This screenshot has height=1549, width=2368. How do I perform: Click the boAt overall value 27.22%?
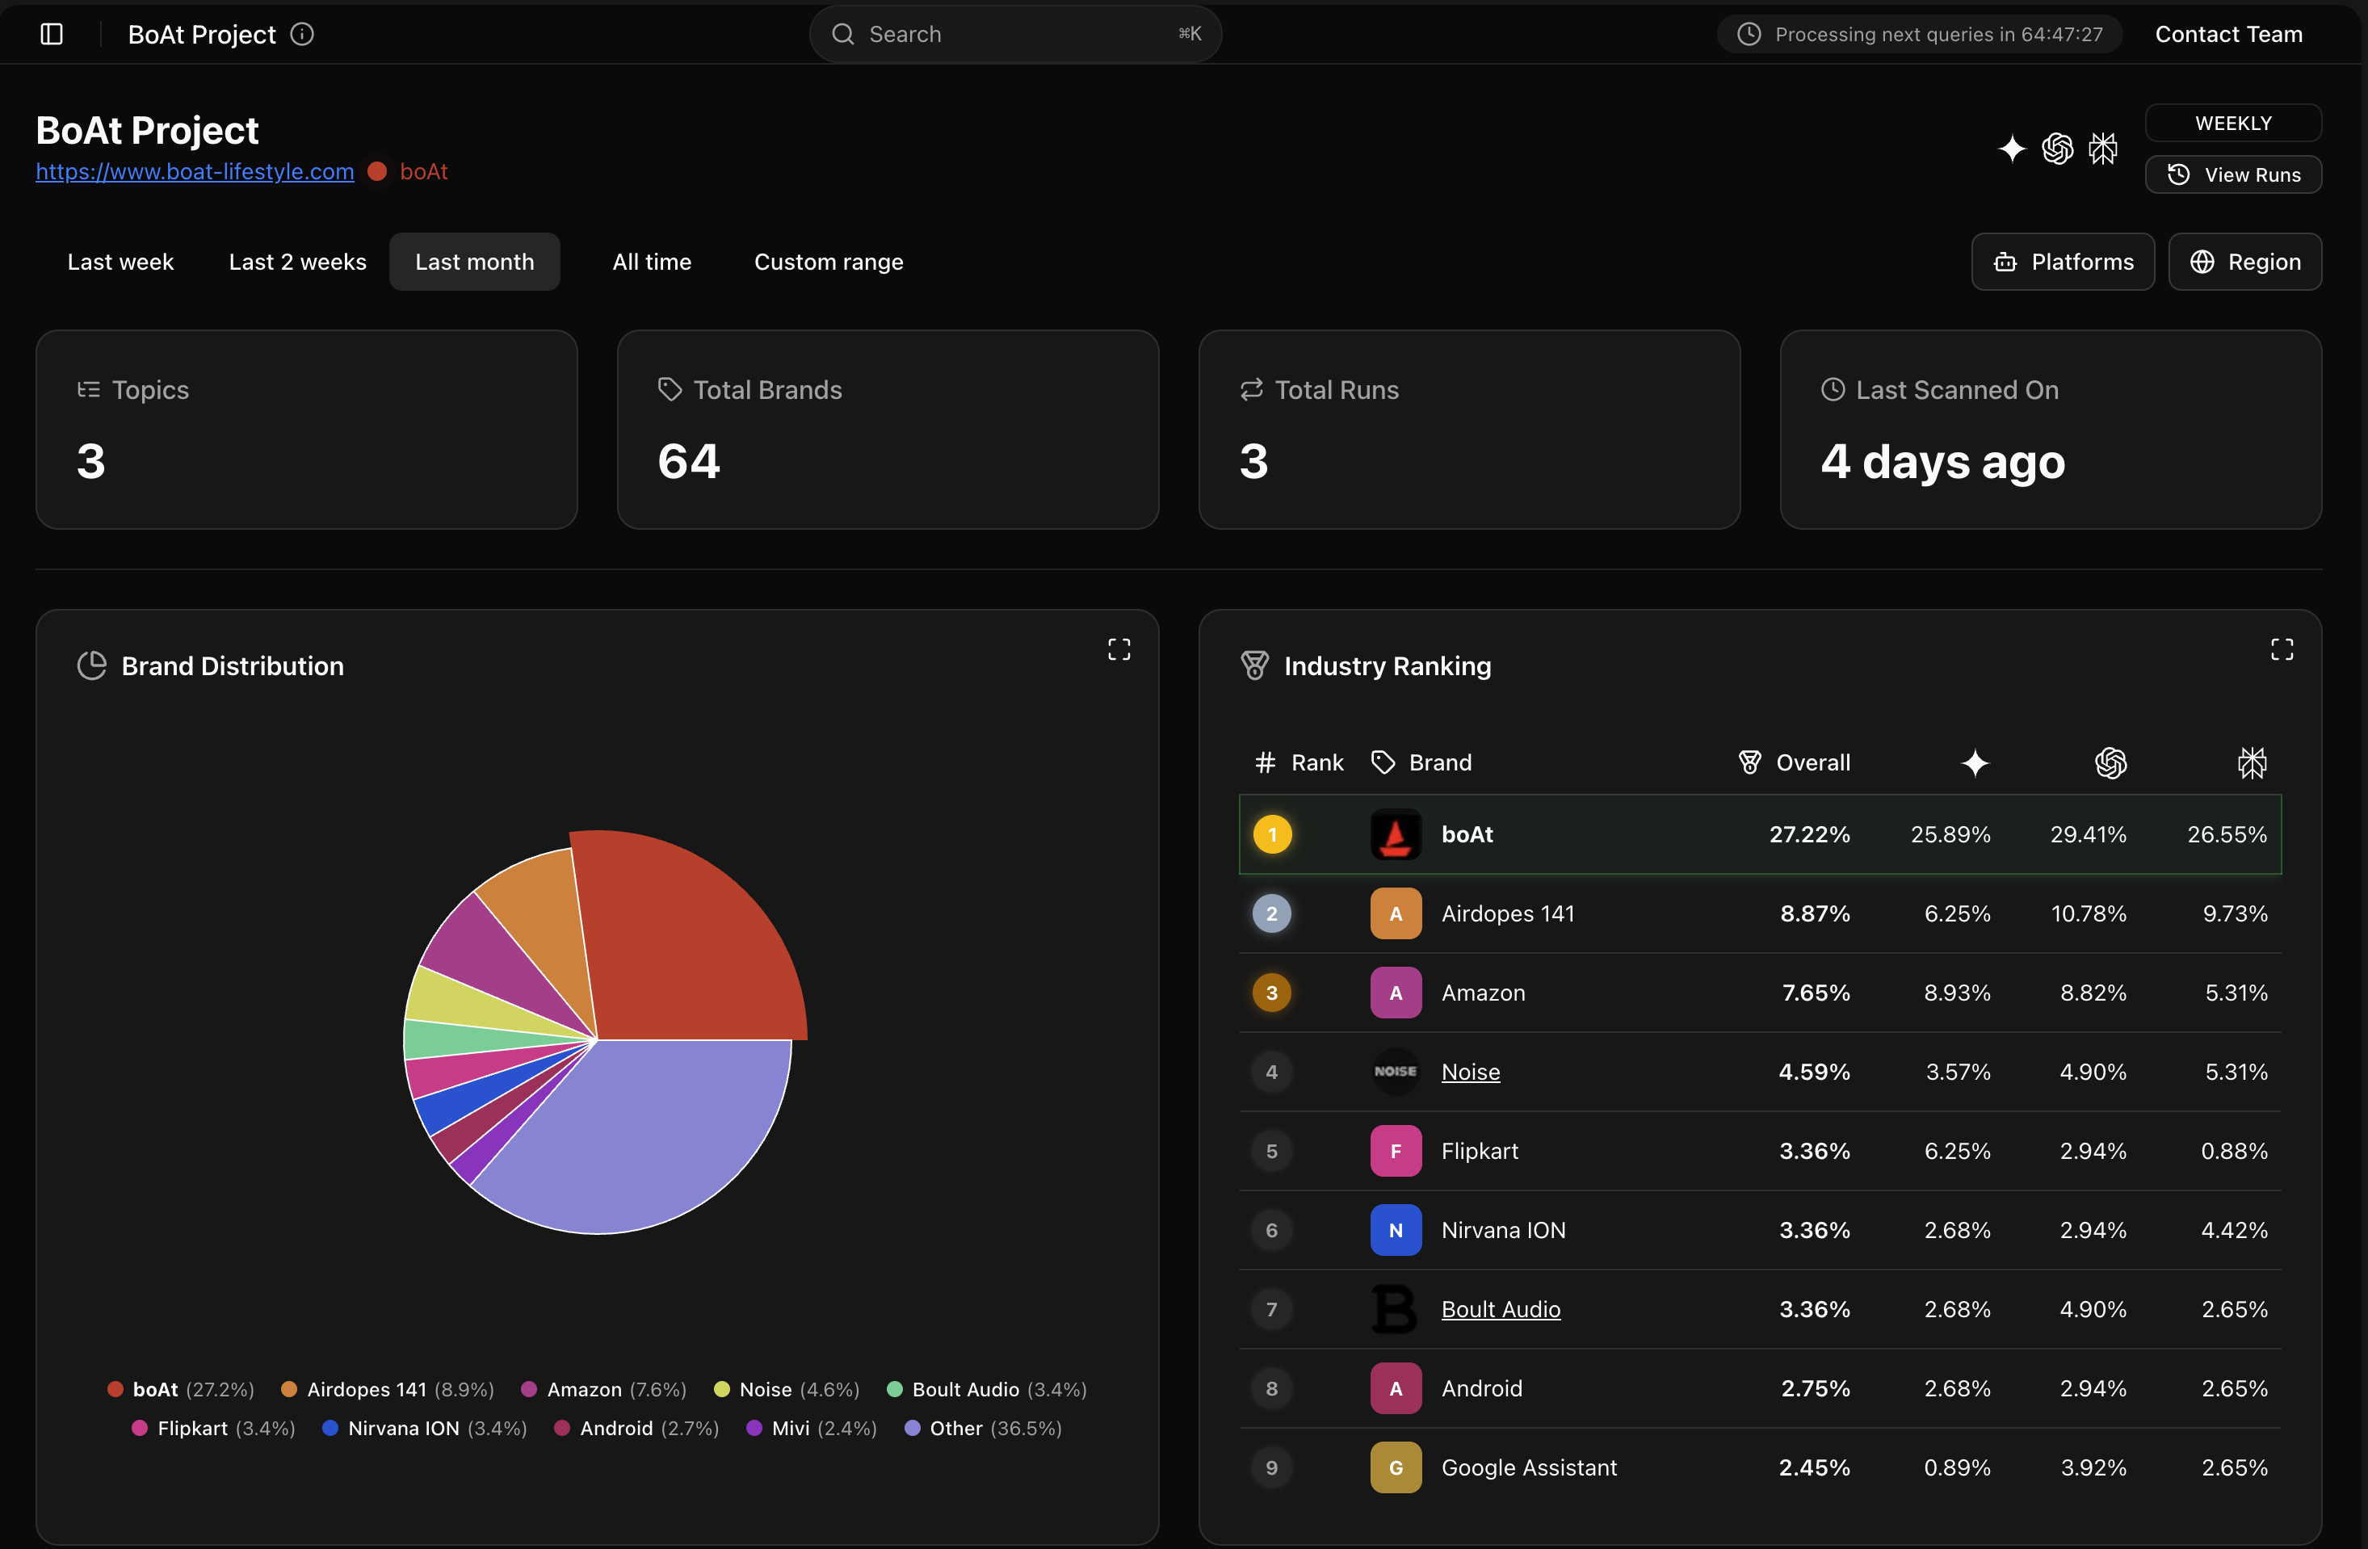click(x=1809, y=835)
